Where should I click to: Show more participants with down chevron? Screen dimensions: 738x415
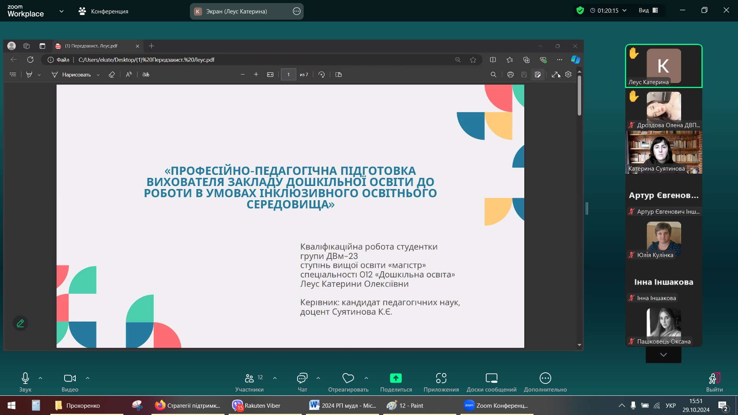pyautogui.click(x=663, y=355)
